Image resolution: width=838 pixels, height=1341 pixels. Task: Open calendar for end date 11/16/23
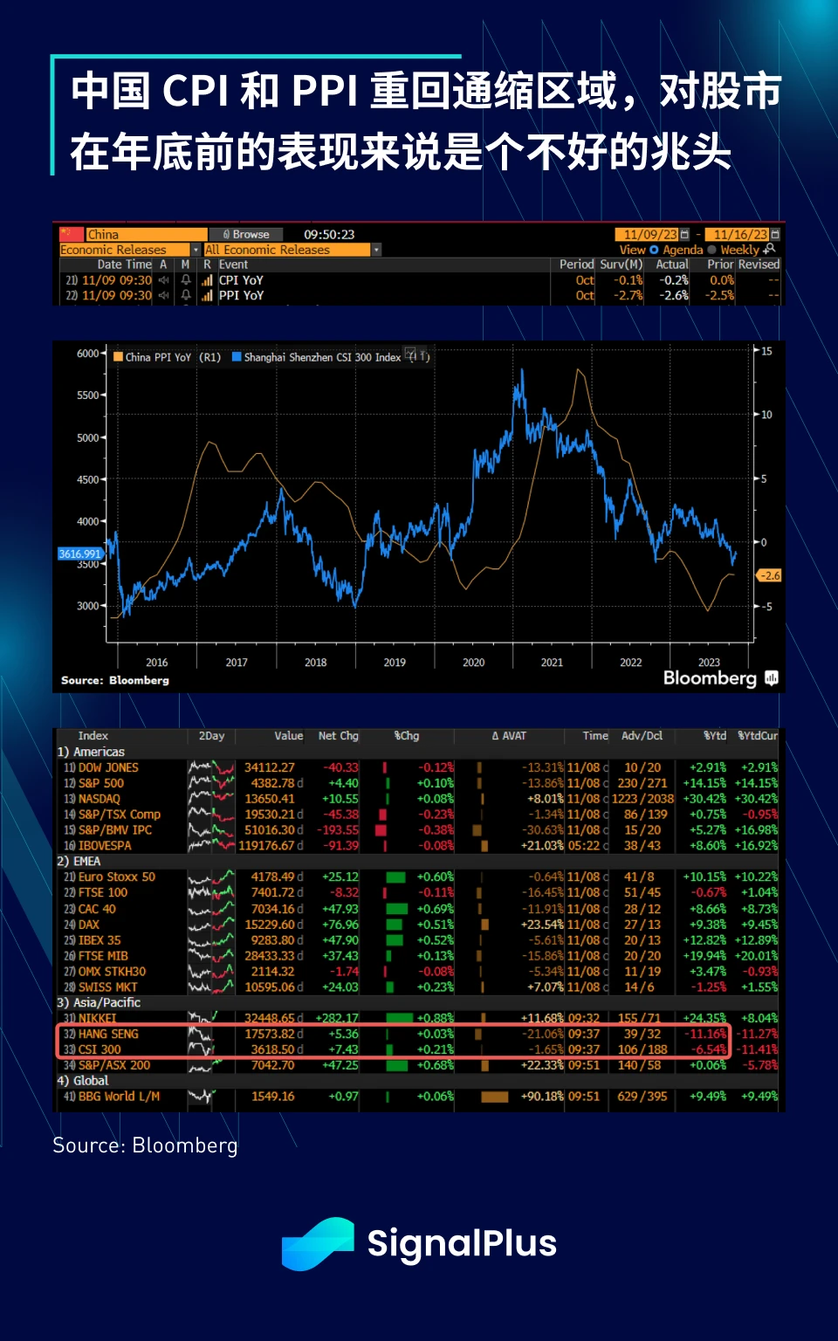click(x=775, y=235)
